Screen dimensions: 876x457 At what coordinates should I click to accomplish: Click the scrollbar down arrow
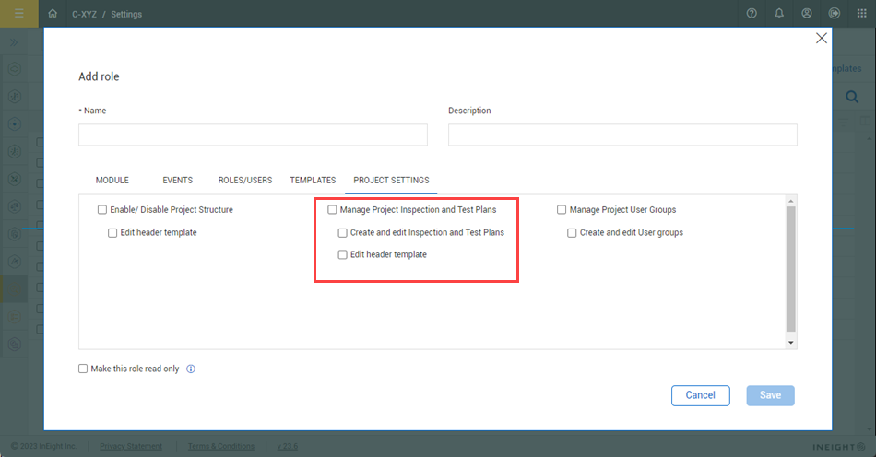click(x=790, y=343)
